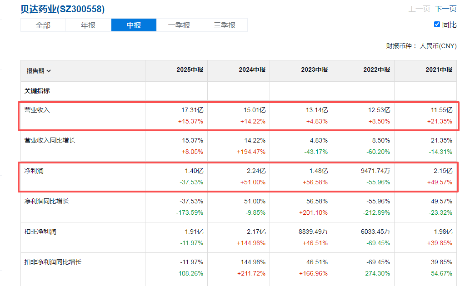Click the 营业收入同比增长 row label
The width and height of the screenshot is (470, 286).
pos(50,140)
